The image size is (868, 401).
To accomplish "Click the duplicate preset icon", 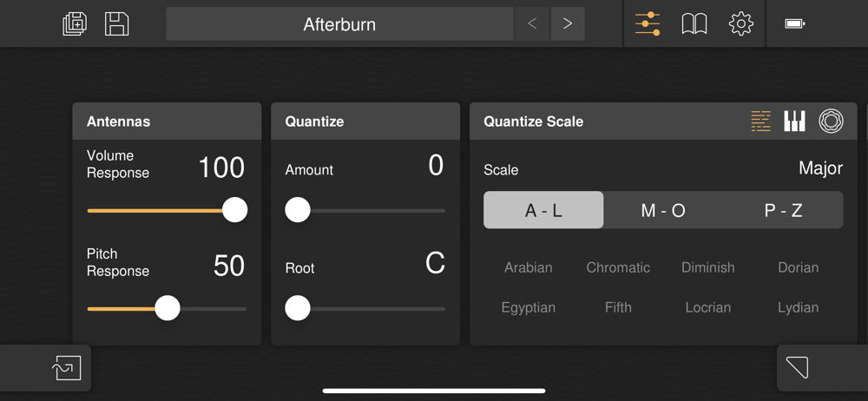I will pyautogui.click(x=76, y=24).
